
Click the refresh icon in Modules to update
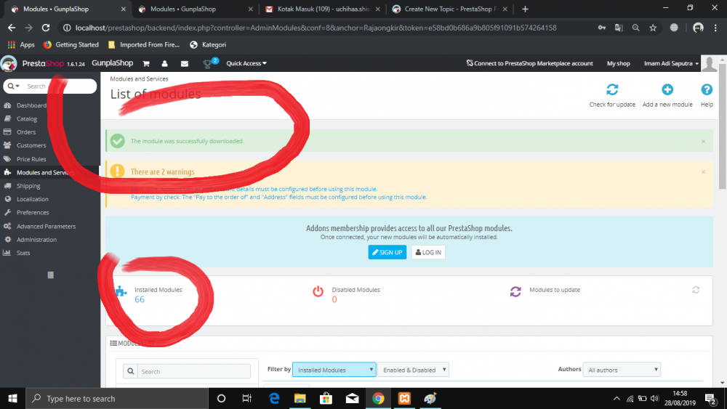click(696, 290)
